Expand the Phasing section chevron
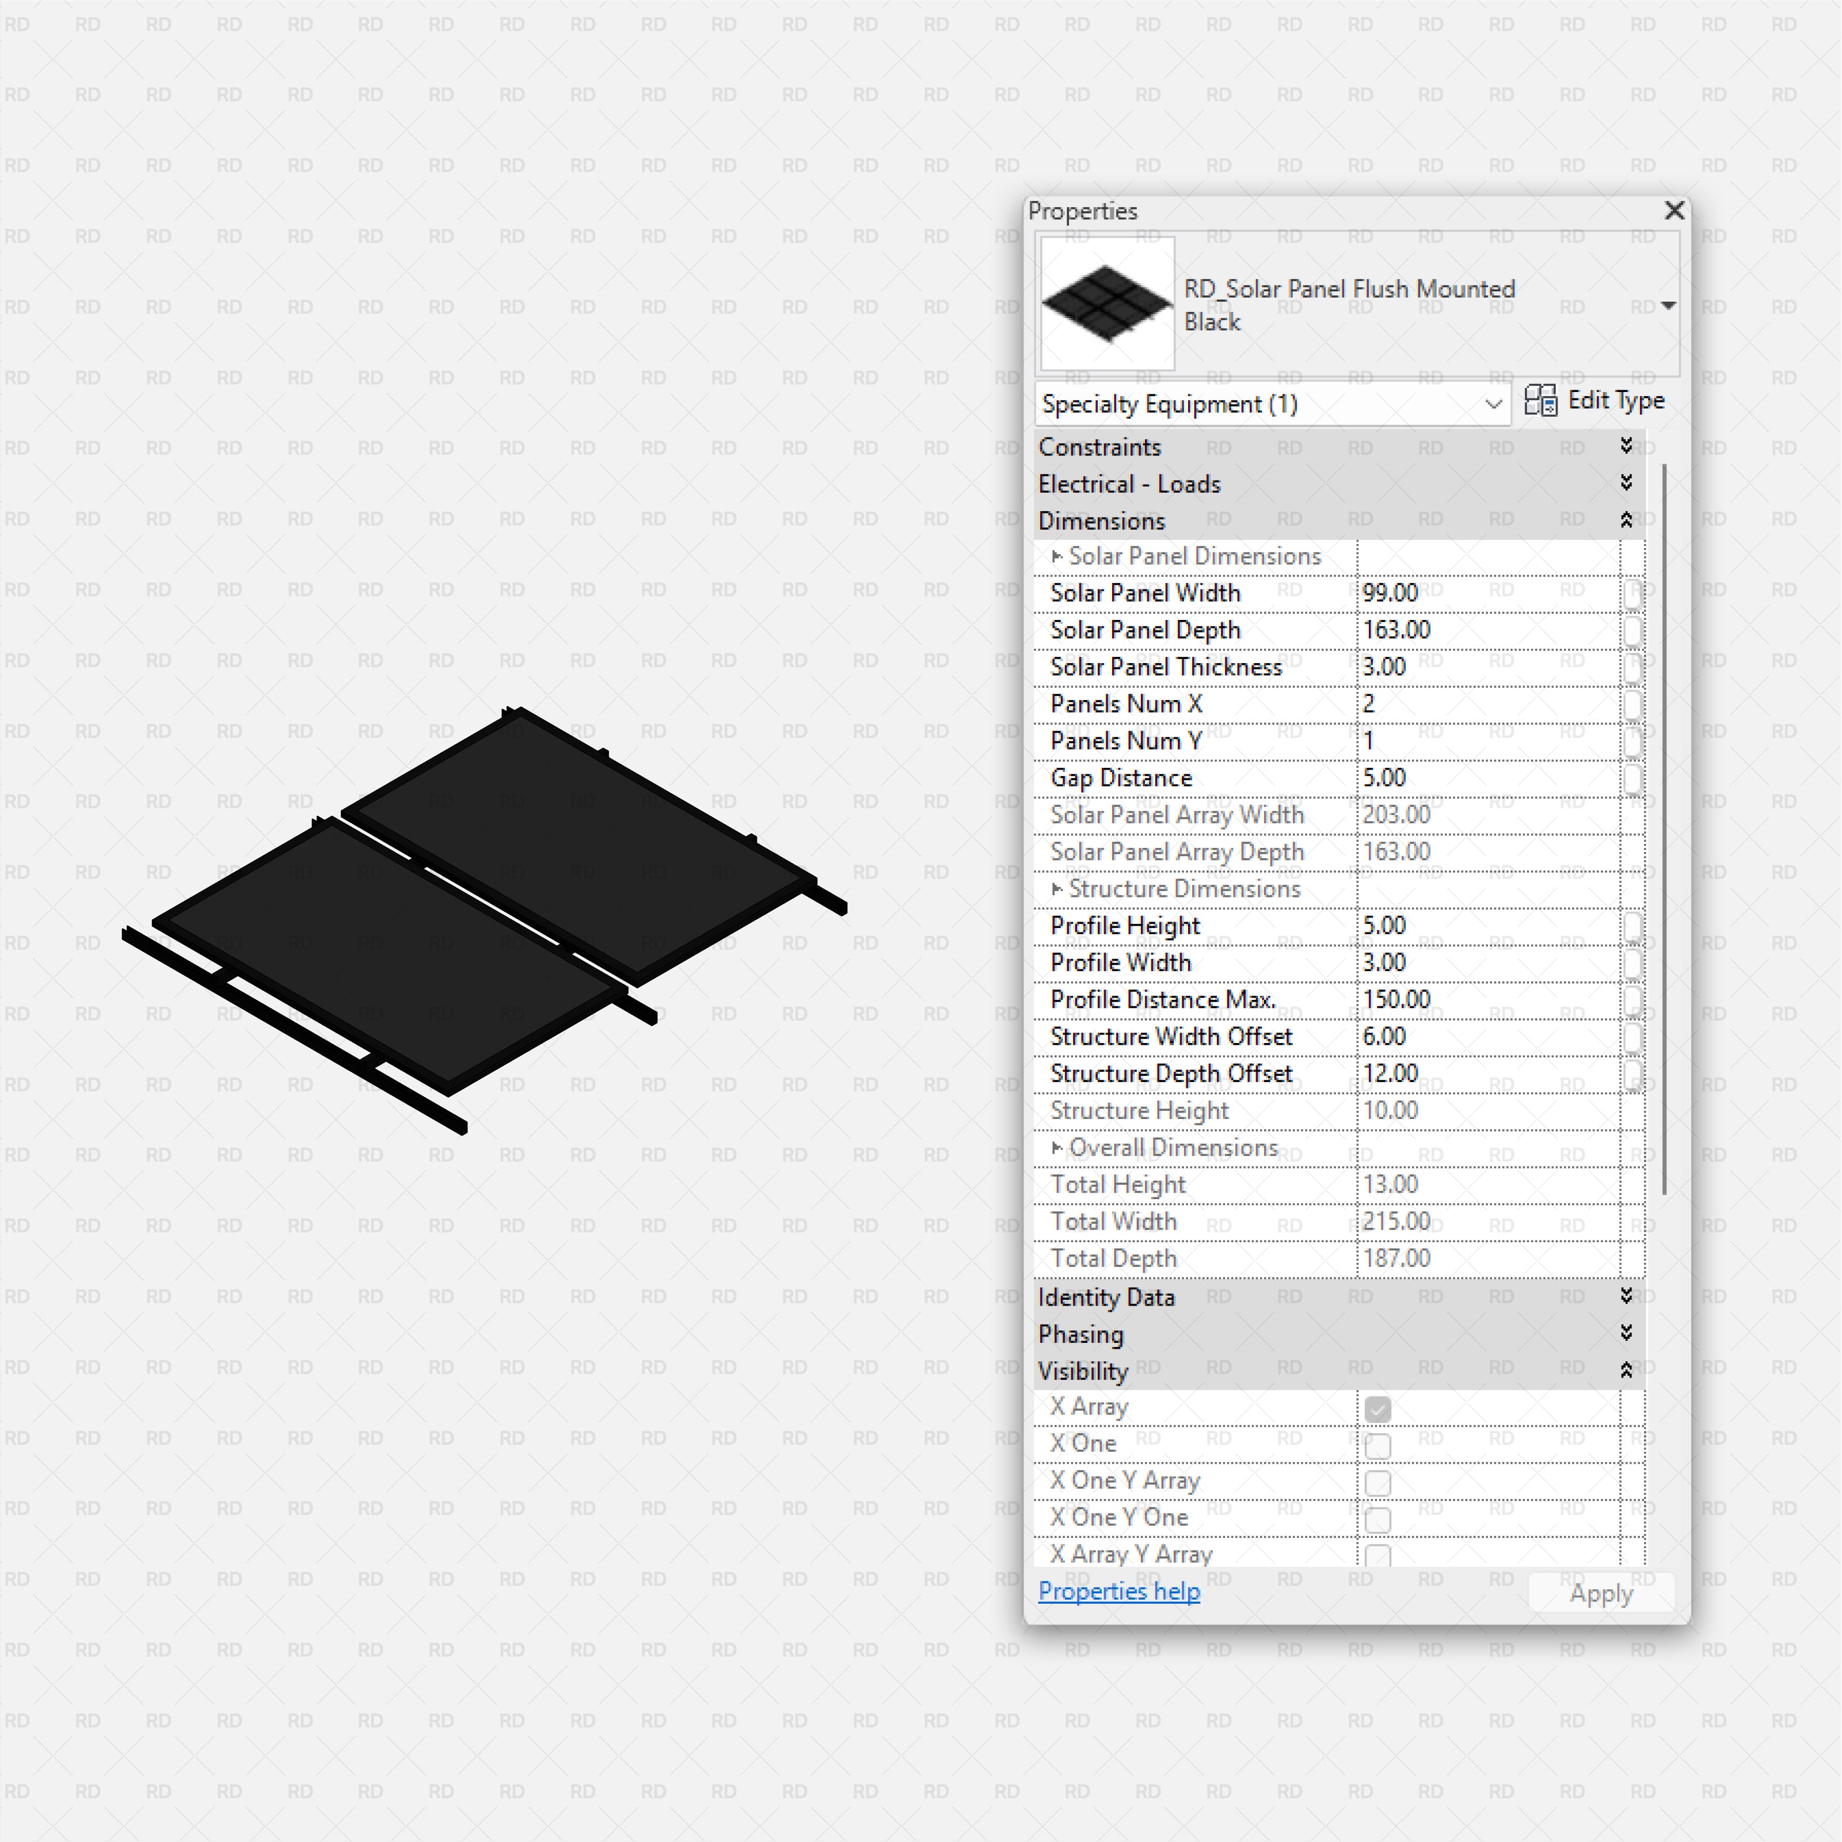1842x1842 pixels. [1627, 1333]
